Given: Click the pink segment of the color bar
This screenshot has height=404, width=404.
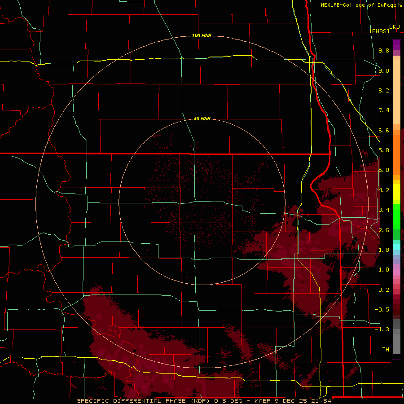Looking at the screenshot, I should [x=396, y=272].
